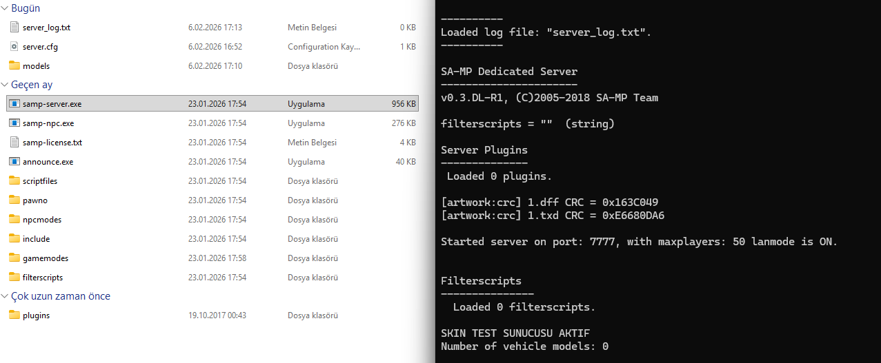Collapse the Geçen ay group chevron

coord(5,85)
